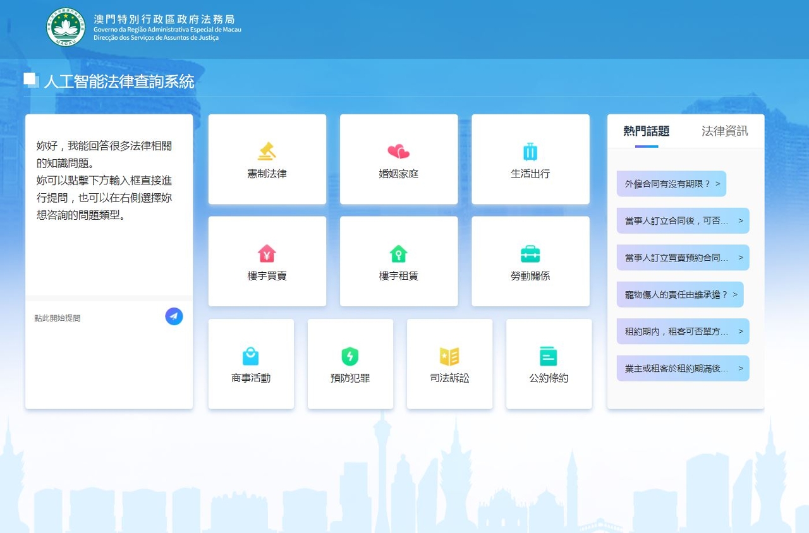Open the luggage icon for 生活出行

click(530, 152)
